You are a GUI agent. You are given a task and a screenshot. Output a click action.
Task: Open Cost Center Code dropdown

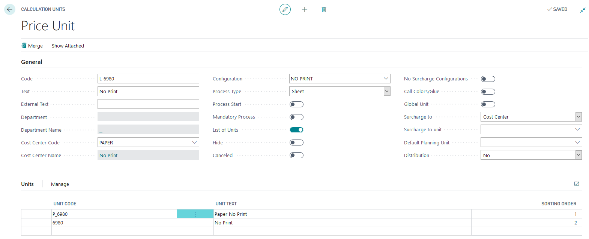pyautogui.click(x=194, y=143)
